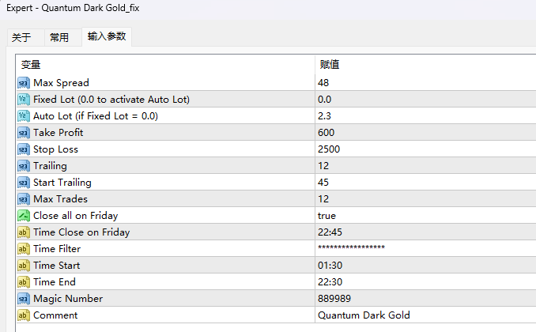Click the decimal icon beside Fixed Lot
The height and width of the screenshot is (332, 536).
point(23,100)
